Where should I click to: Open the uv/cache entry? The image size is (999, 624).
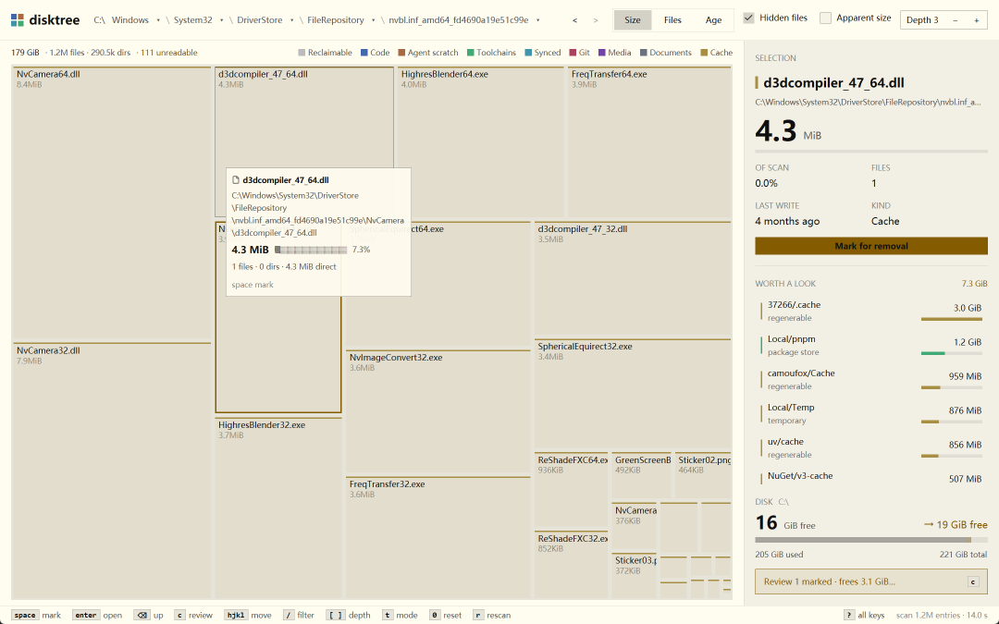[x=871, y=447]
